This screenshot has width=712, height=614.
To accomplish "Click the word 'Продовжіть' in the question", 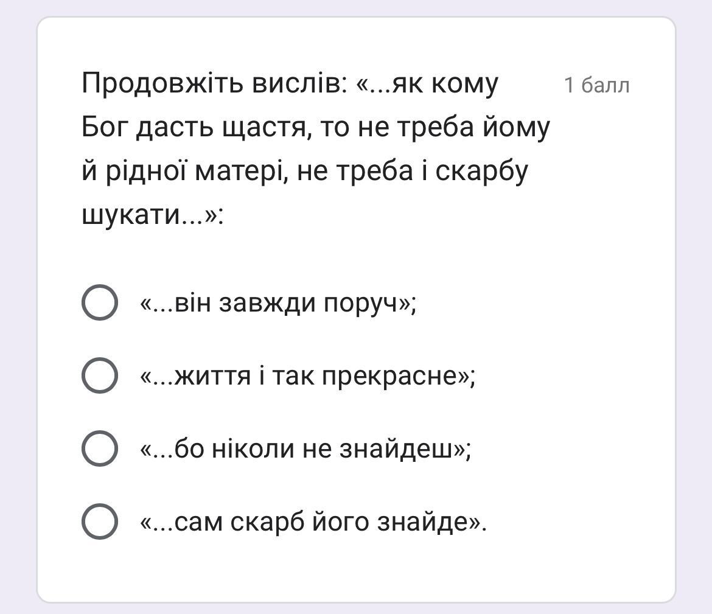I will pos(162,83).
